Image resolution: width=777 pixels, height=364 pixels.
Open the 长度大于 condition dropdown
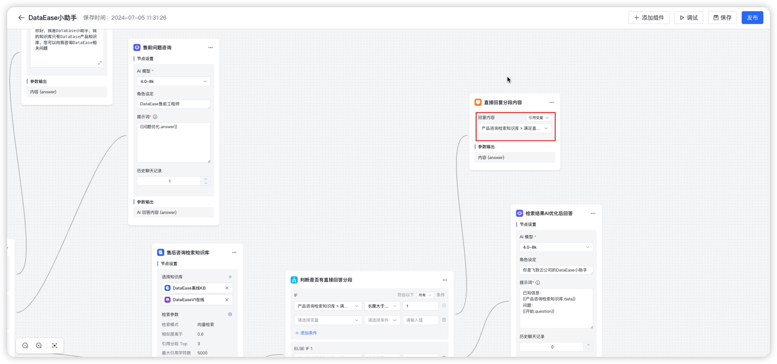[382, 306]
